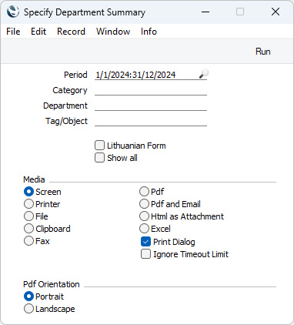Screen dimensions: 294x325
Task: Choose Html as Attachment output
Action: [144, 216]
